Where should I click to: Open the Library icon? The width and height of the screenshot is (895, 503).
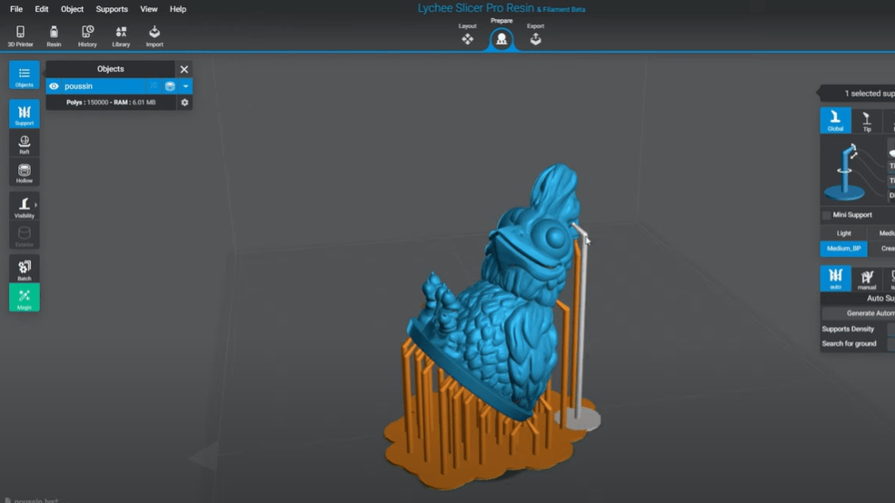121,35
